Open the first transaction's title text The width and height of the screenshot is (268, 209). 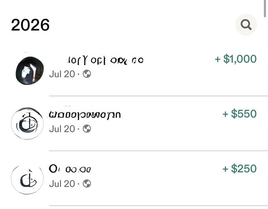point(105,61)
